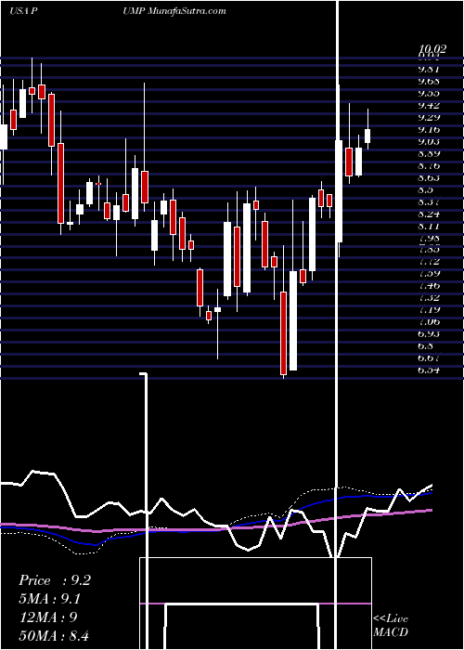This screenshot has height=650, width=464.
Task: Click the 'Price : 9.2' readout
Action: coord(55,580)
